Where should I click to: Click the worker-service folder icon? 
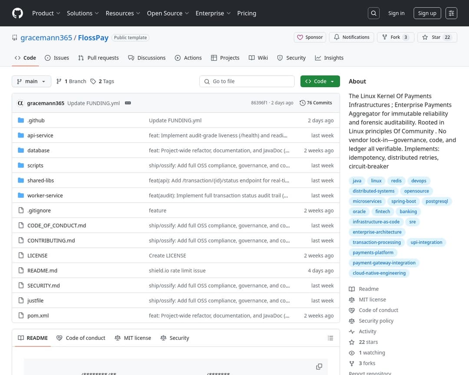21,195
